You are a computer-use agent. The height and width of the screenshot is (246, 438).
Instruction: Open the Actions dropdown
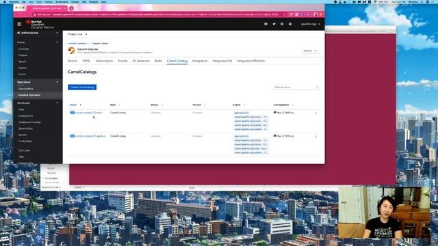(x=310, y=51)
